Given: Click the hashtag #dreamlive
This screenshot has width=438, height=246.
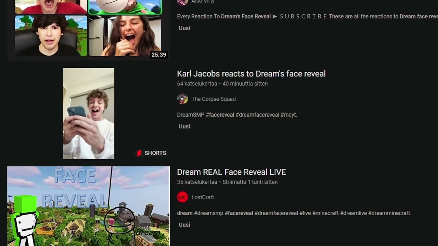Looking at the screenshot, I should 353,213.
